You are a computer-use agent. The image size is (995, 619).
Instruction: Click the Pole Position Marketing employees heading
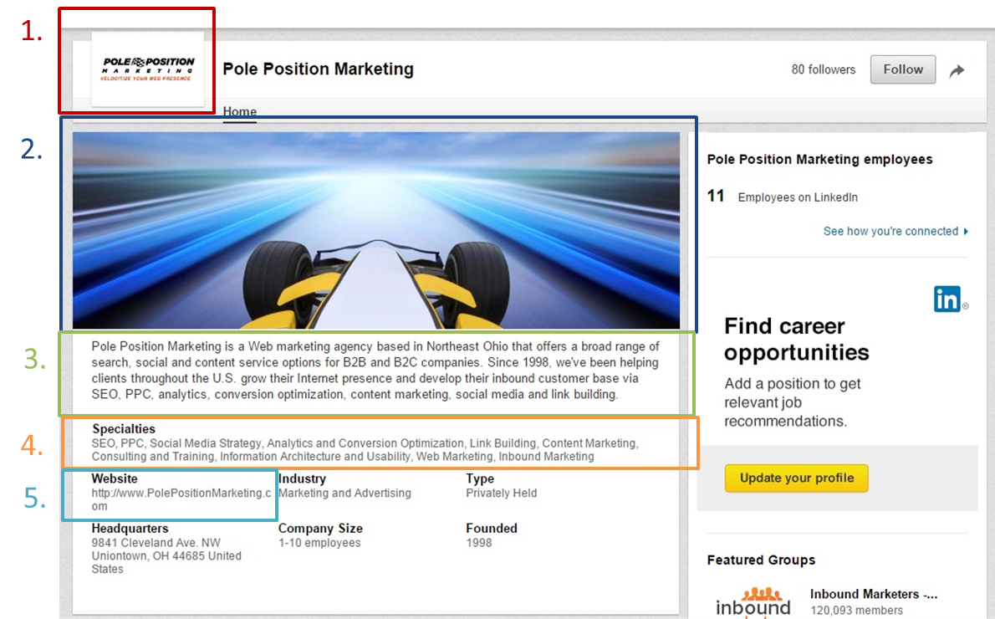point(820,160)
